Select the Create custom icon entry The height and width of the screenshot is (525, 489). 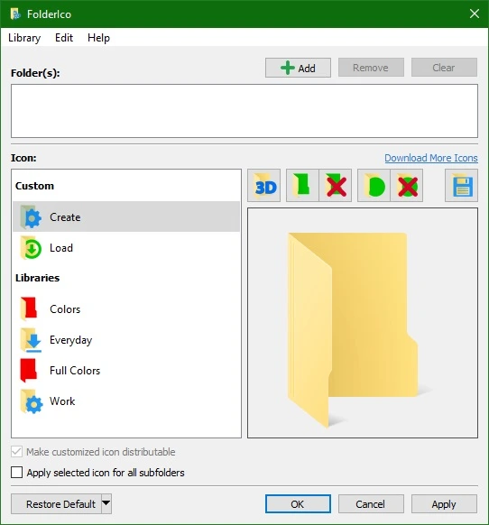pos(126,216)
